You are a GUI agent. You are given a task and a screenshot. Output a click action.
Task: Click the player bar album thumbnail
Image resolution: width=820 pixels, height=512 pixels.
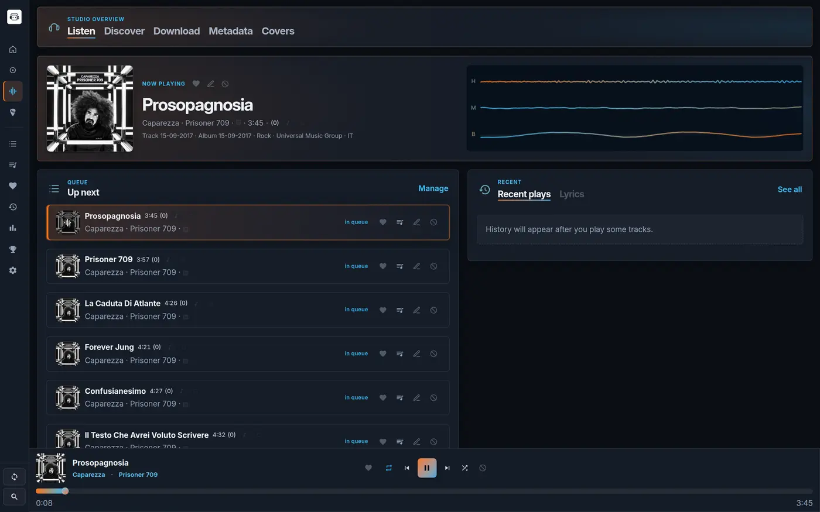click(50, 468)
